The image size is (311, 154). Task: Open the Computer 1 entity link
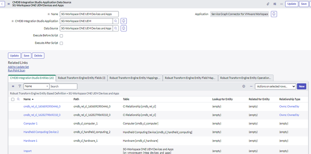[30, 123]
